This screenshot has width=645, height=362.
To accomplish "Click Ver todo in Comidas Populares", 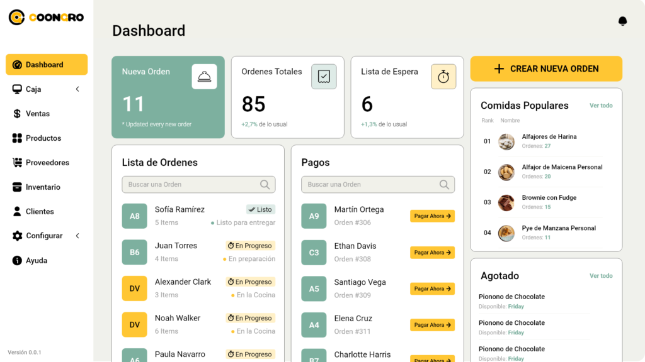I will click(601, 106).
